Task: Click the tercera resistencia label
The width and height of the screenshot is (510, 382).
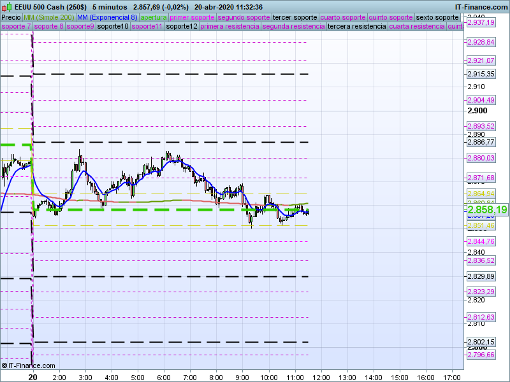Action: click(x=356, y=27)
